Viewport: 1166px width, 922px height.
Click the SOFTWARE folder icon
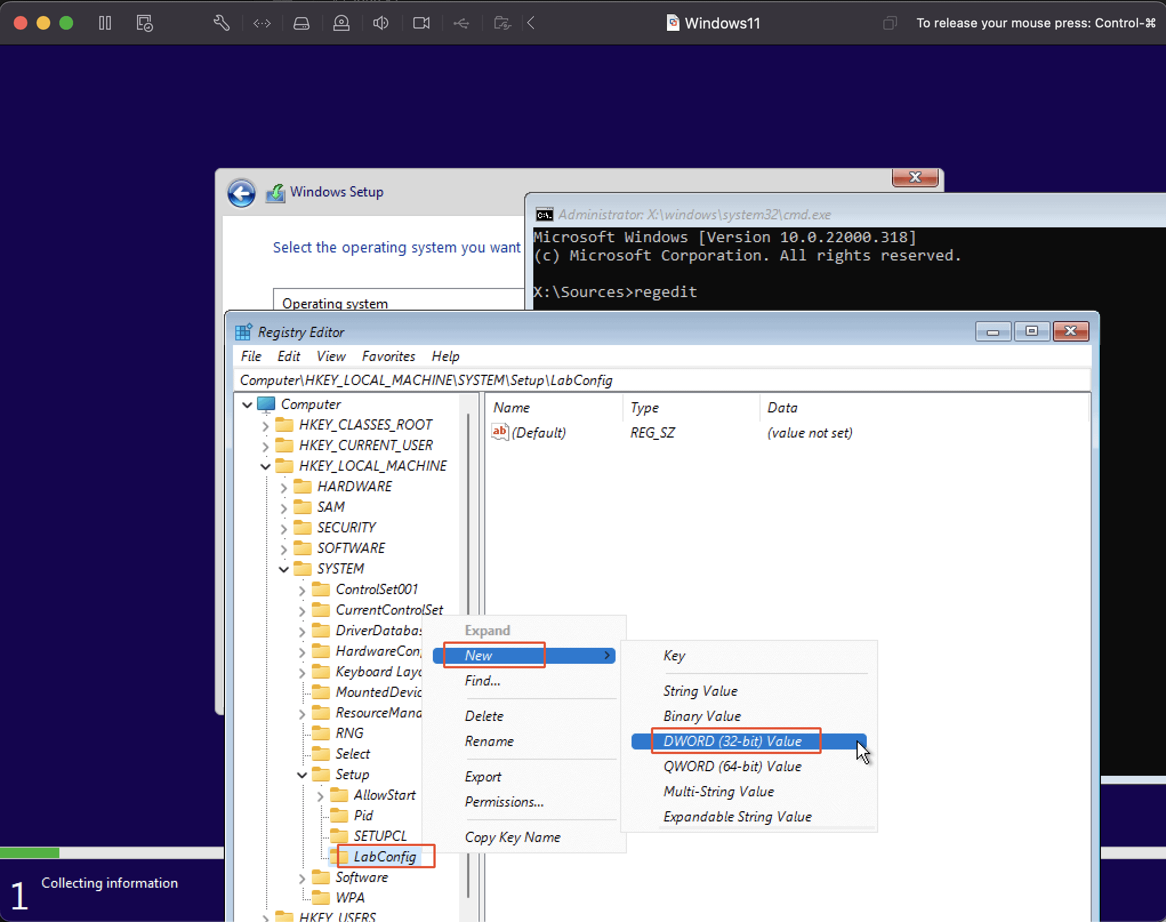(302, 548)
